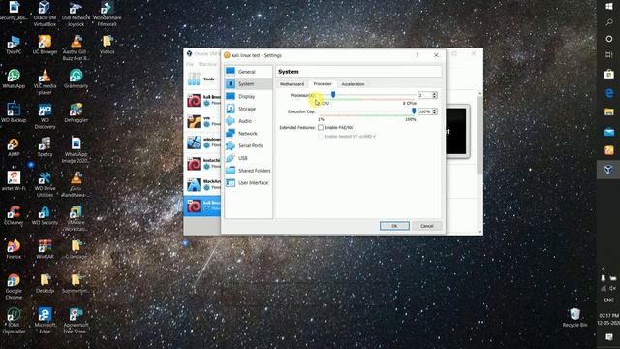Select VLC media player desktop icon
The width and height of the screenshot is (620, 349).
tap(45, 81)
